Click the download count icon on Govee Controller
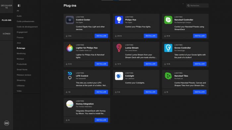232x130 pixels. pos(165,64)
